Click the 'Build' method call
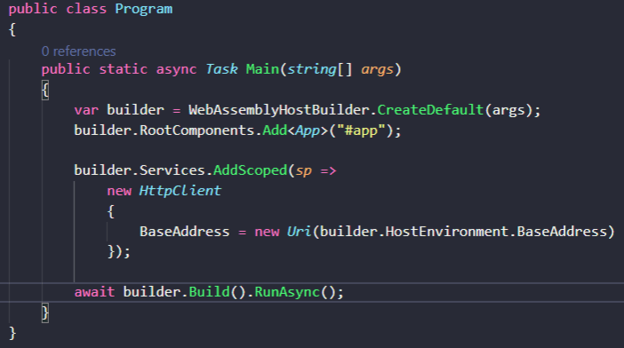Image resolution: width=624 pixels, height=348 pixels. coord(209,292)
